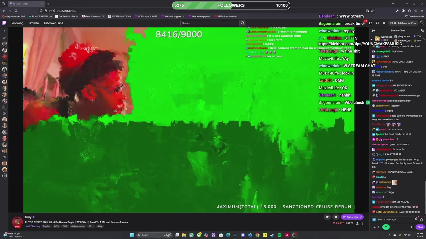Image resolution: width=426 pixels, height=239 pixels.
Task: Open the browser hamburger menu
Action: coord(422,11)
